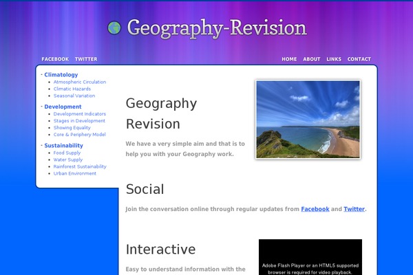This screenshot has width=413, height=275.
Task: Open Seasonal Variation topic
Action: point(74,96)
